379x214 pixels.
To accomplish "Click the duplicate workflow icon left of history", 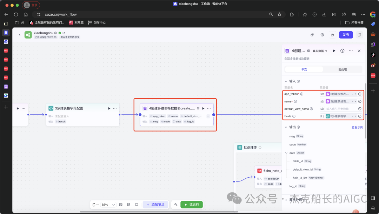I will (312, 35).
